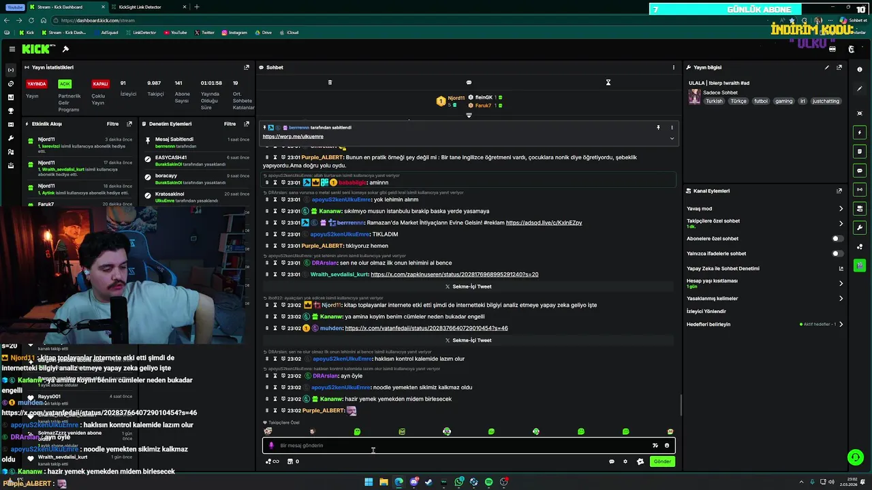Click the gavel moderation icon next to Kick logo
This screenshot has height=490, width=872.
click(x=65, y=49)
